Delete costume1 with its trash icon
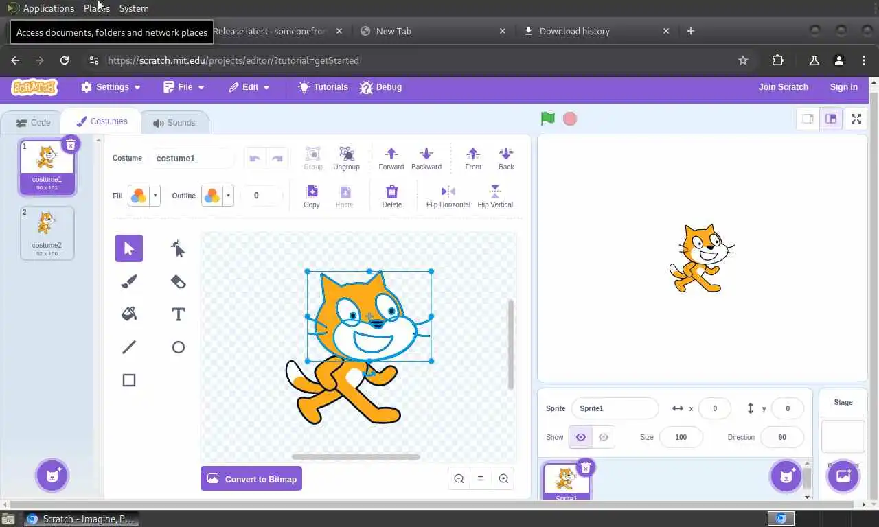Screen dimensions: 879x527 70,144
